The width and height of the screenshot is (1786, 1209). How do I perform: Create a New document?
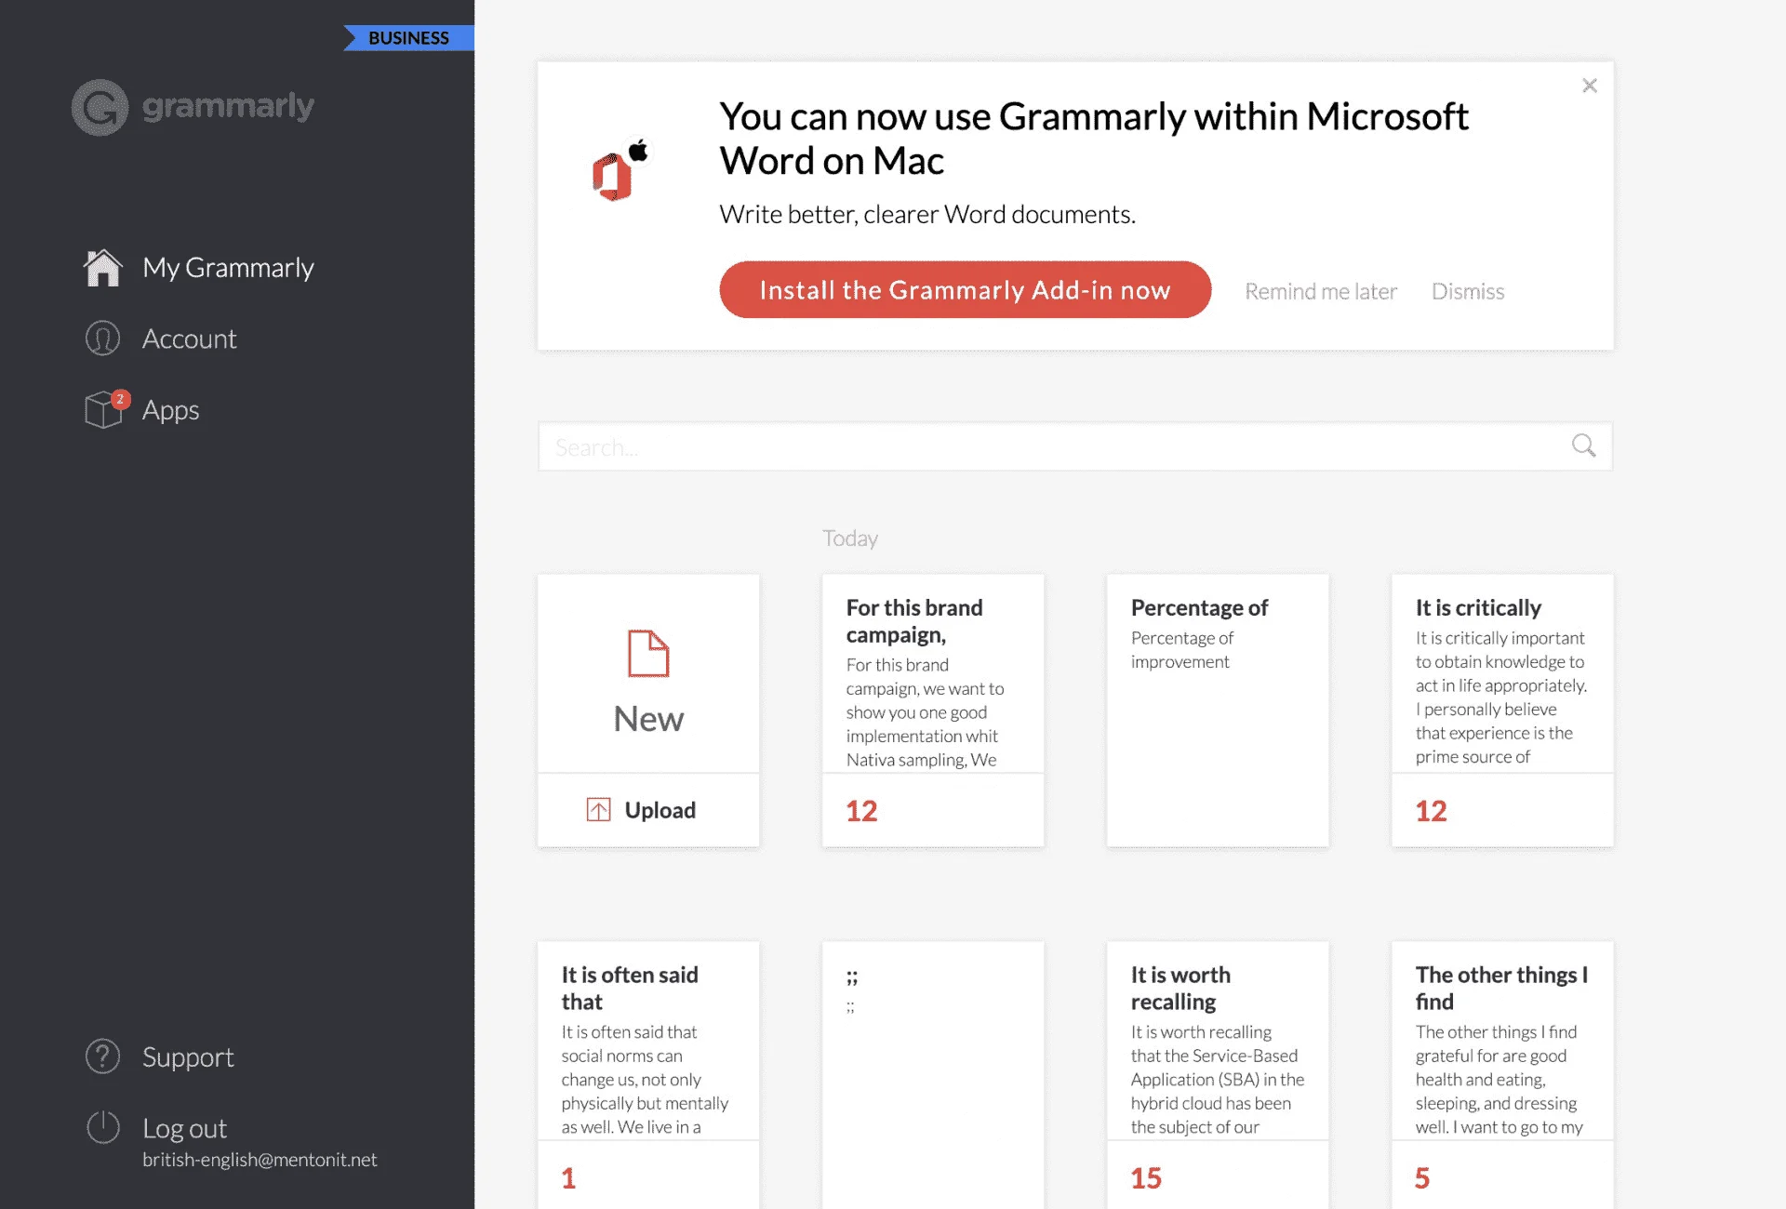[x=648, y=674]
